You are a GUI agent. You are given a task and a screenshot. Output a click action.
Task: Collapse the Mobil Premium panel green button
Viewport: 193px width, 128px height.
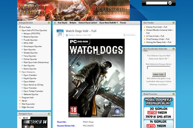coord(174,94)
